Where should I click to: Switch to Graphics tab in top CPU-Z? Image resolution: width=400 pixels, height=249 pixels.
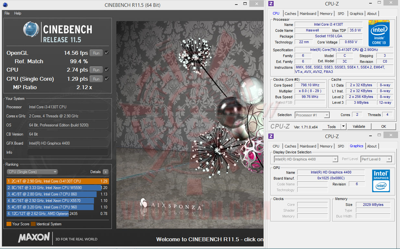357,14
